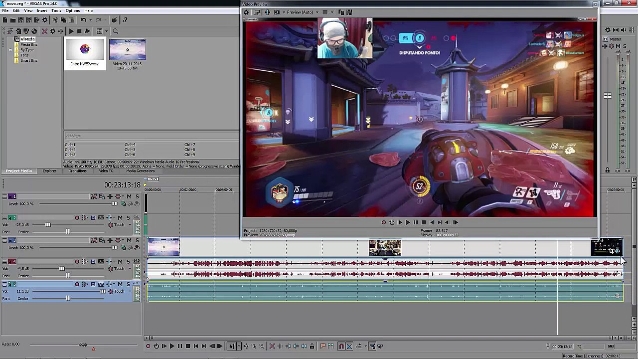Click the timeline record button
Image resolution: width=638 pixels, height=359 pixels.
[x=148, y=346]
